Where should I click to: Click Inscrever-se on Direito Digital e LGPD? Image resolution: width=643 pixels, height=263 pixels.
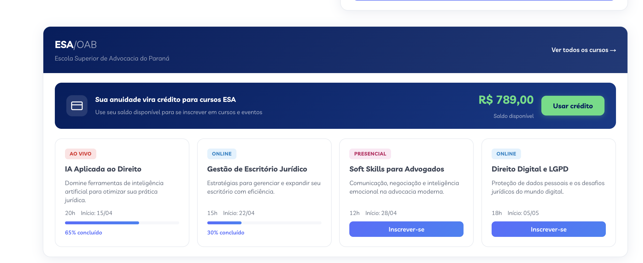click(x=548, y=229)
